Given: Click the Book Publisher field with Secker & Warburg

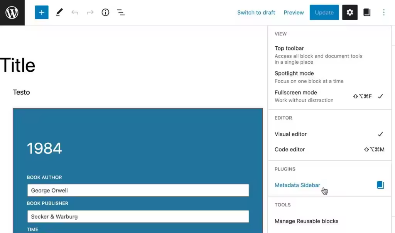Looking at the screenshot, I should point(138,216).
